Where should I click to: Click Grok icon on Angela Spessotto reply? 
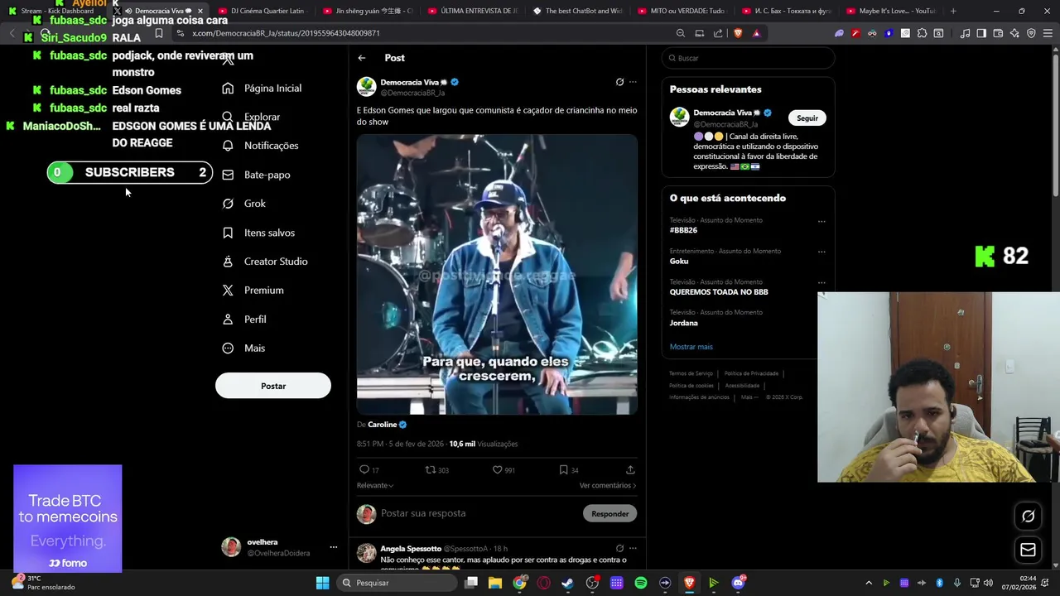(x=619, y=548)
